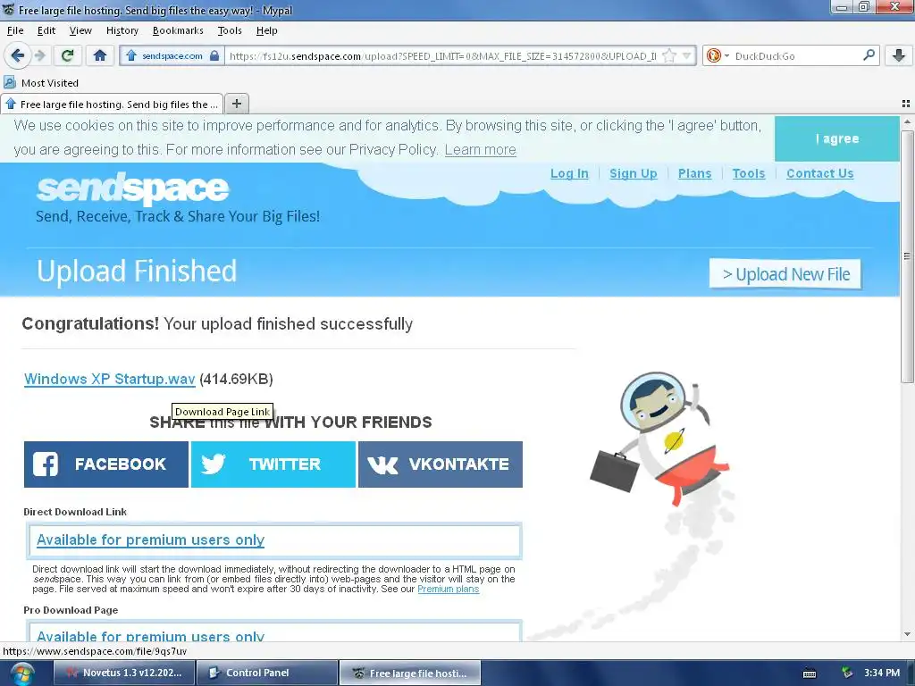This screenshot has height=686, width=915.
Task: Open the DuckDuckGo search engine selector
Action: pos(718,56)
